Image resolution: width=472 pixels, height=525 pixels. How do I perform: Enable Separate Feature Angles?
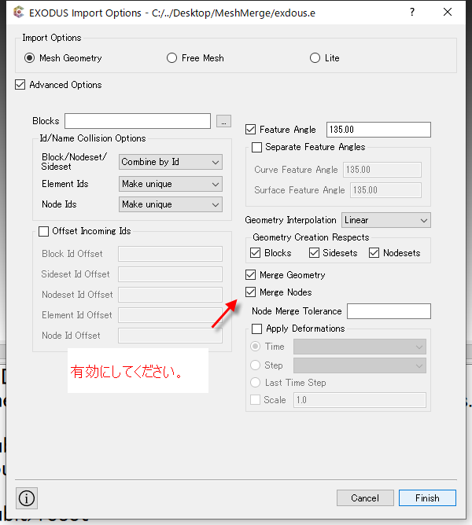pyautogui.click(x=256, y=147)
